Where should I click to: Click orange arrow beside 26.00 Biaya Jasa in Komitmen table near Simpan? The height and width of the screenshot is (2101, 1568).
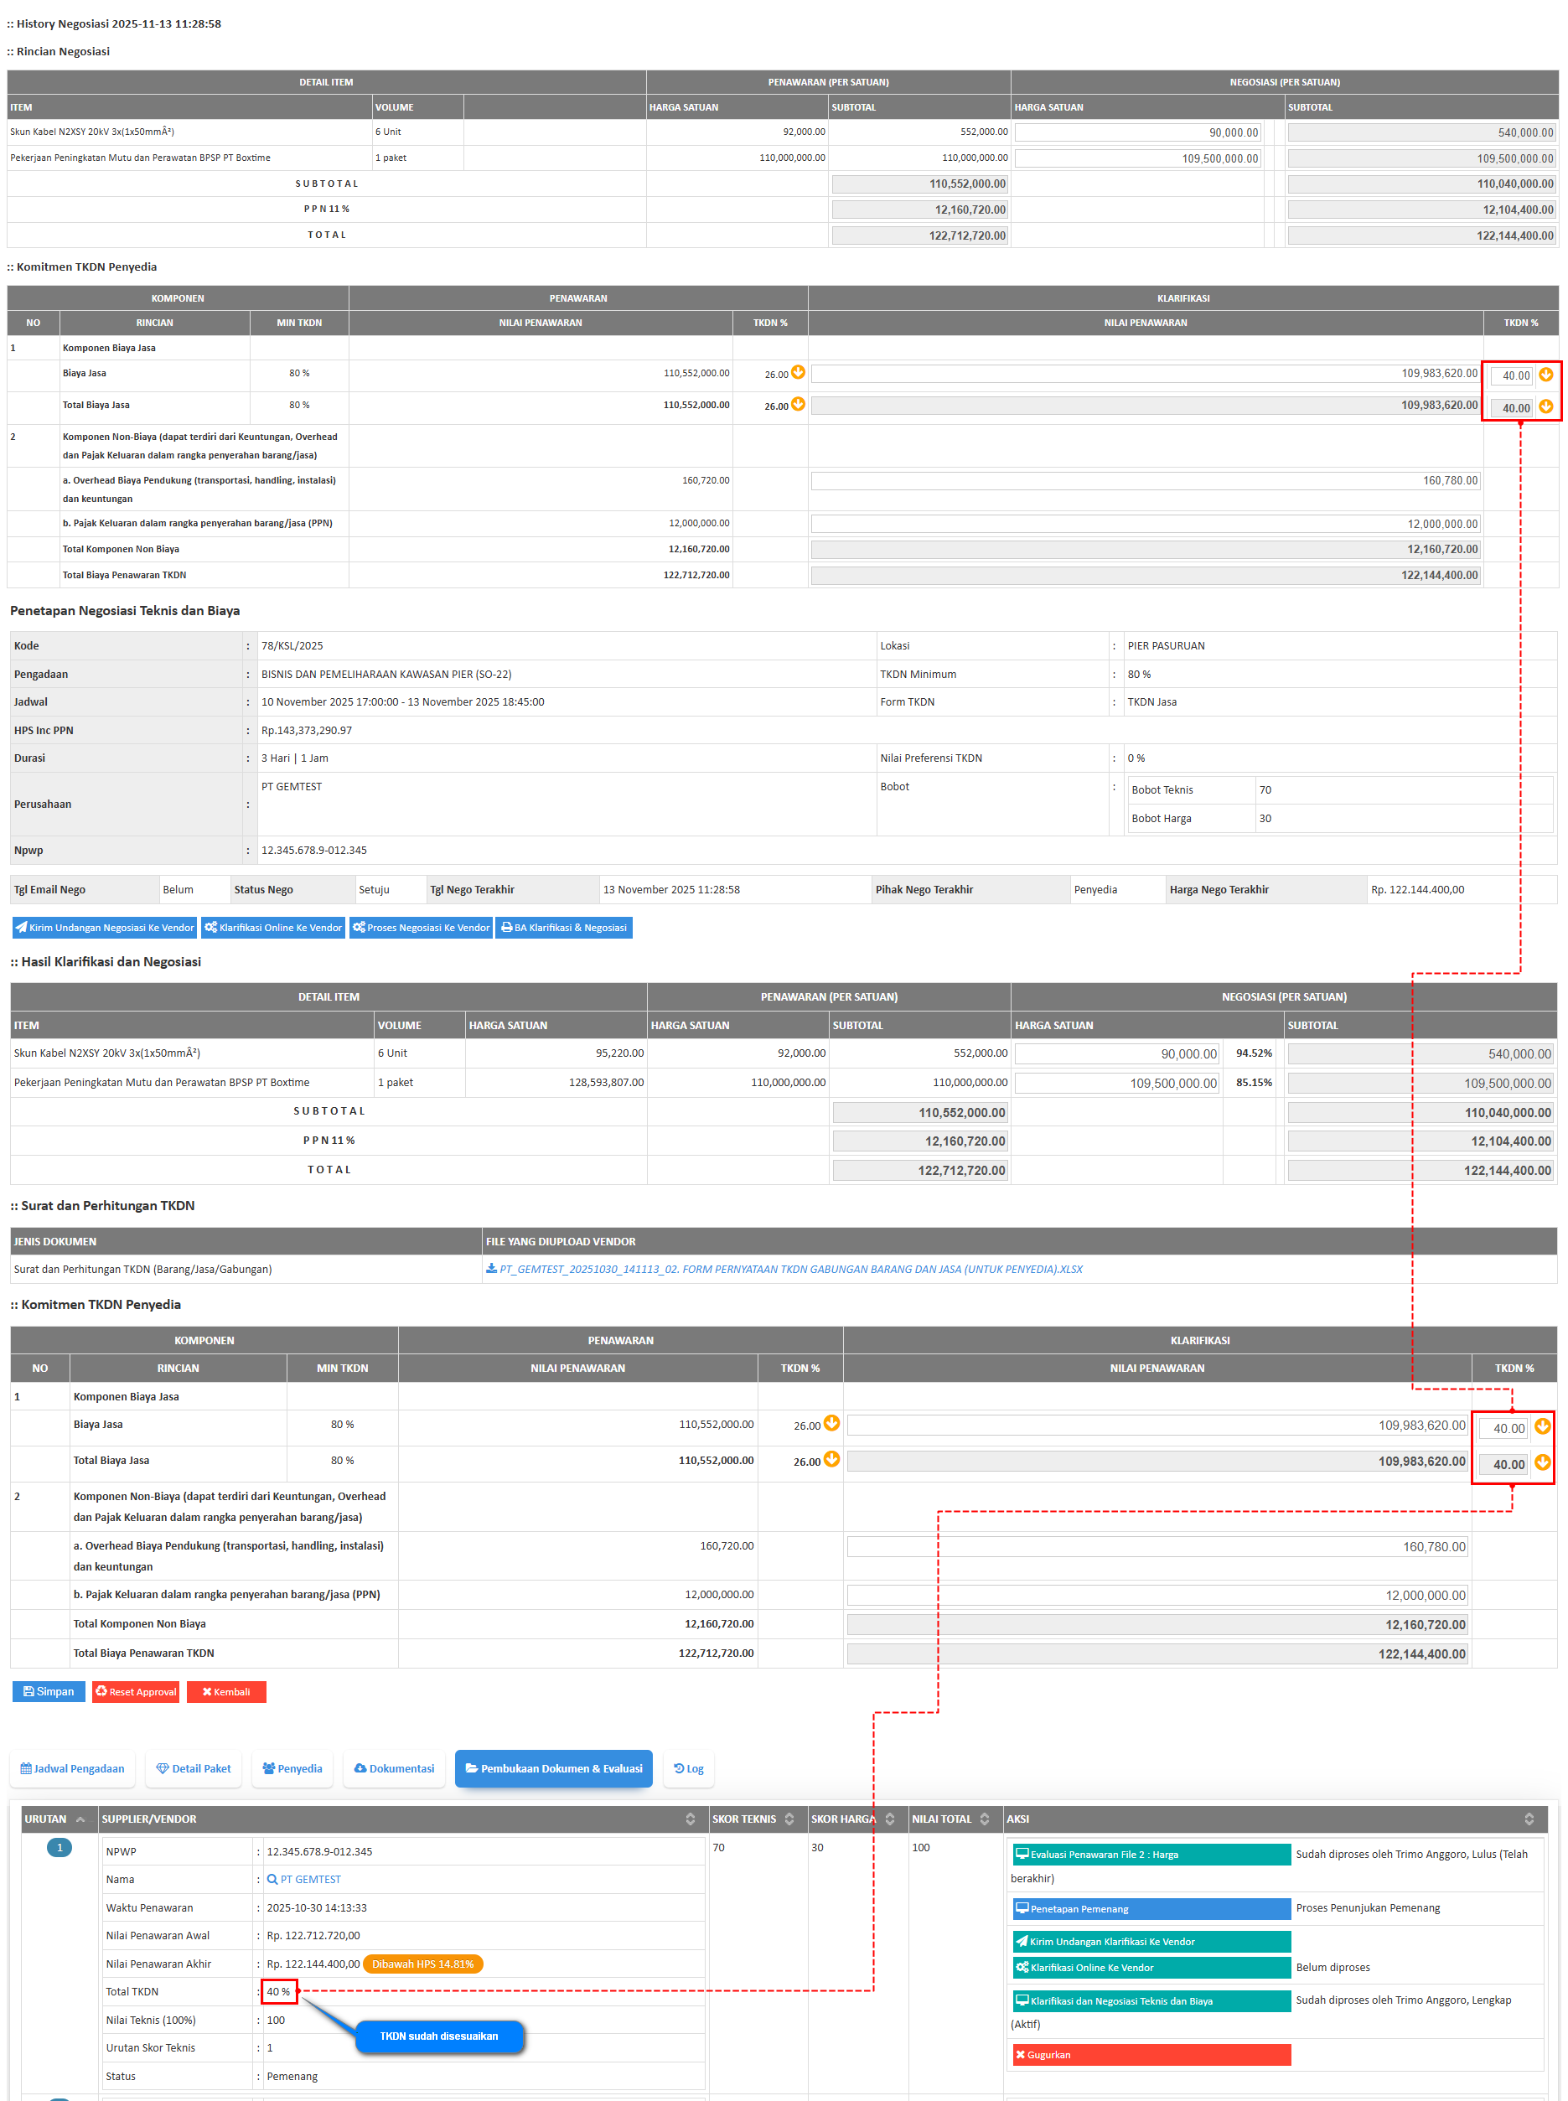point(831,1422)
